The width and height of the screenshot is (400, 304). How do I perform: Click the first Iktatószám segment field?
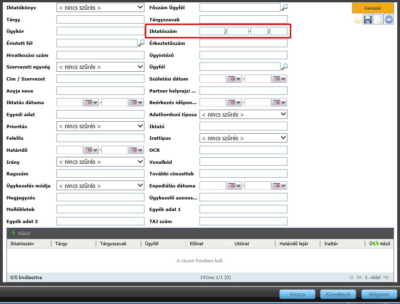(212, 31)
